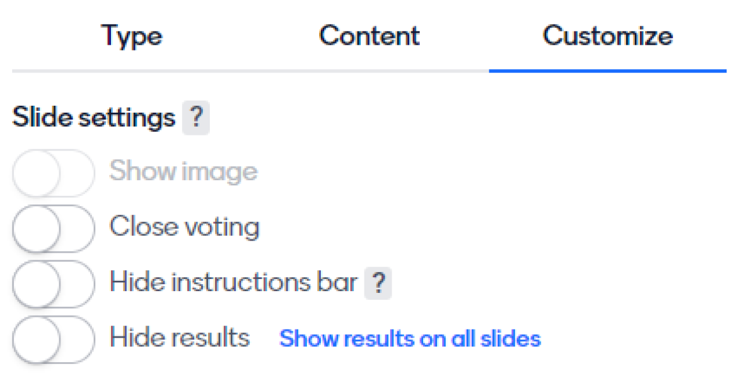The width and height of the screenshot is (744, 383).
Task: Open help for Slide settings
Action: tap(196, 119)
